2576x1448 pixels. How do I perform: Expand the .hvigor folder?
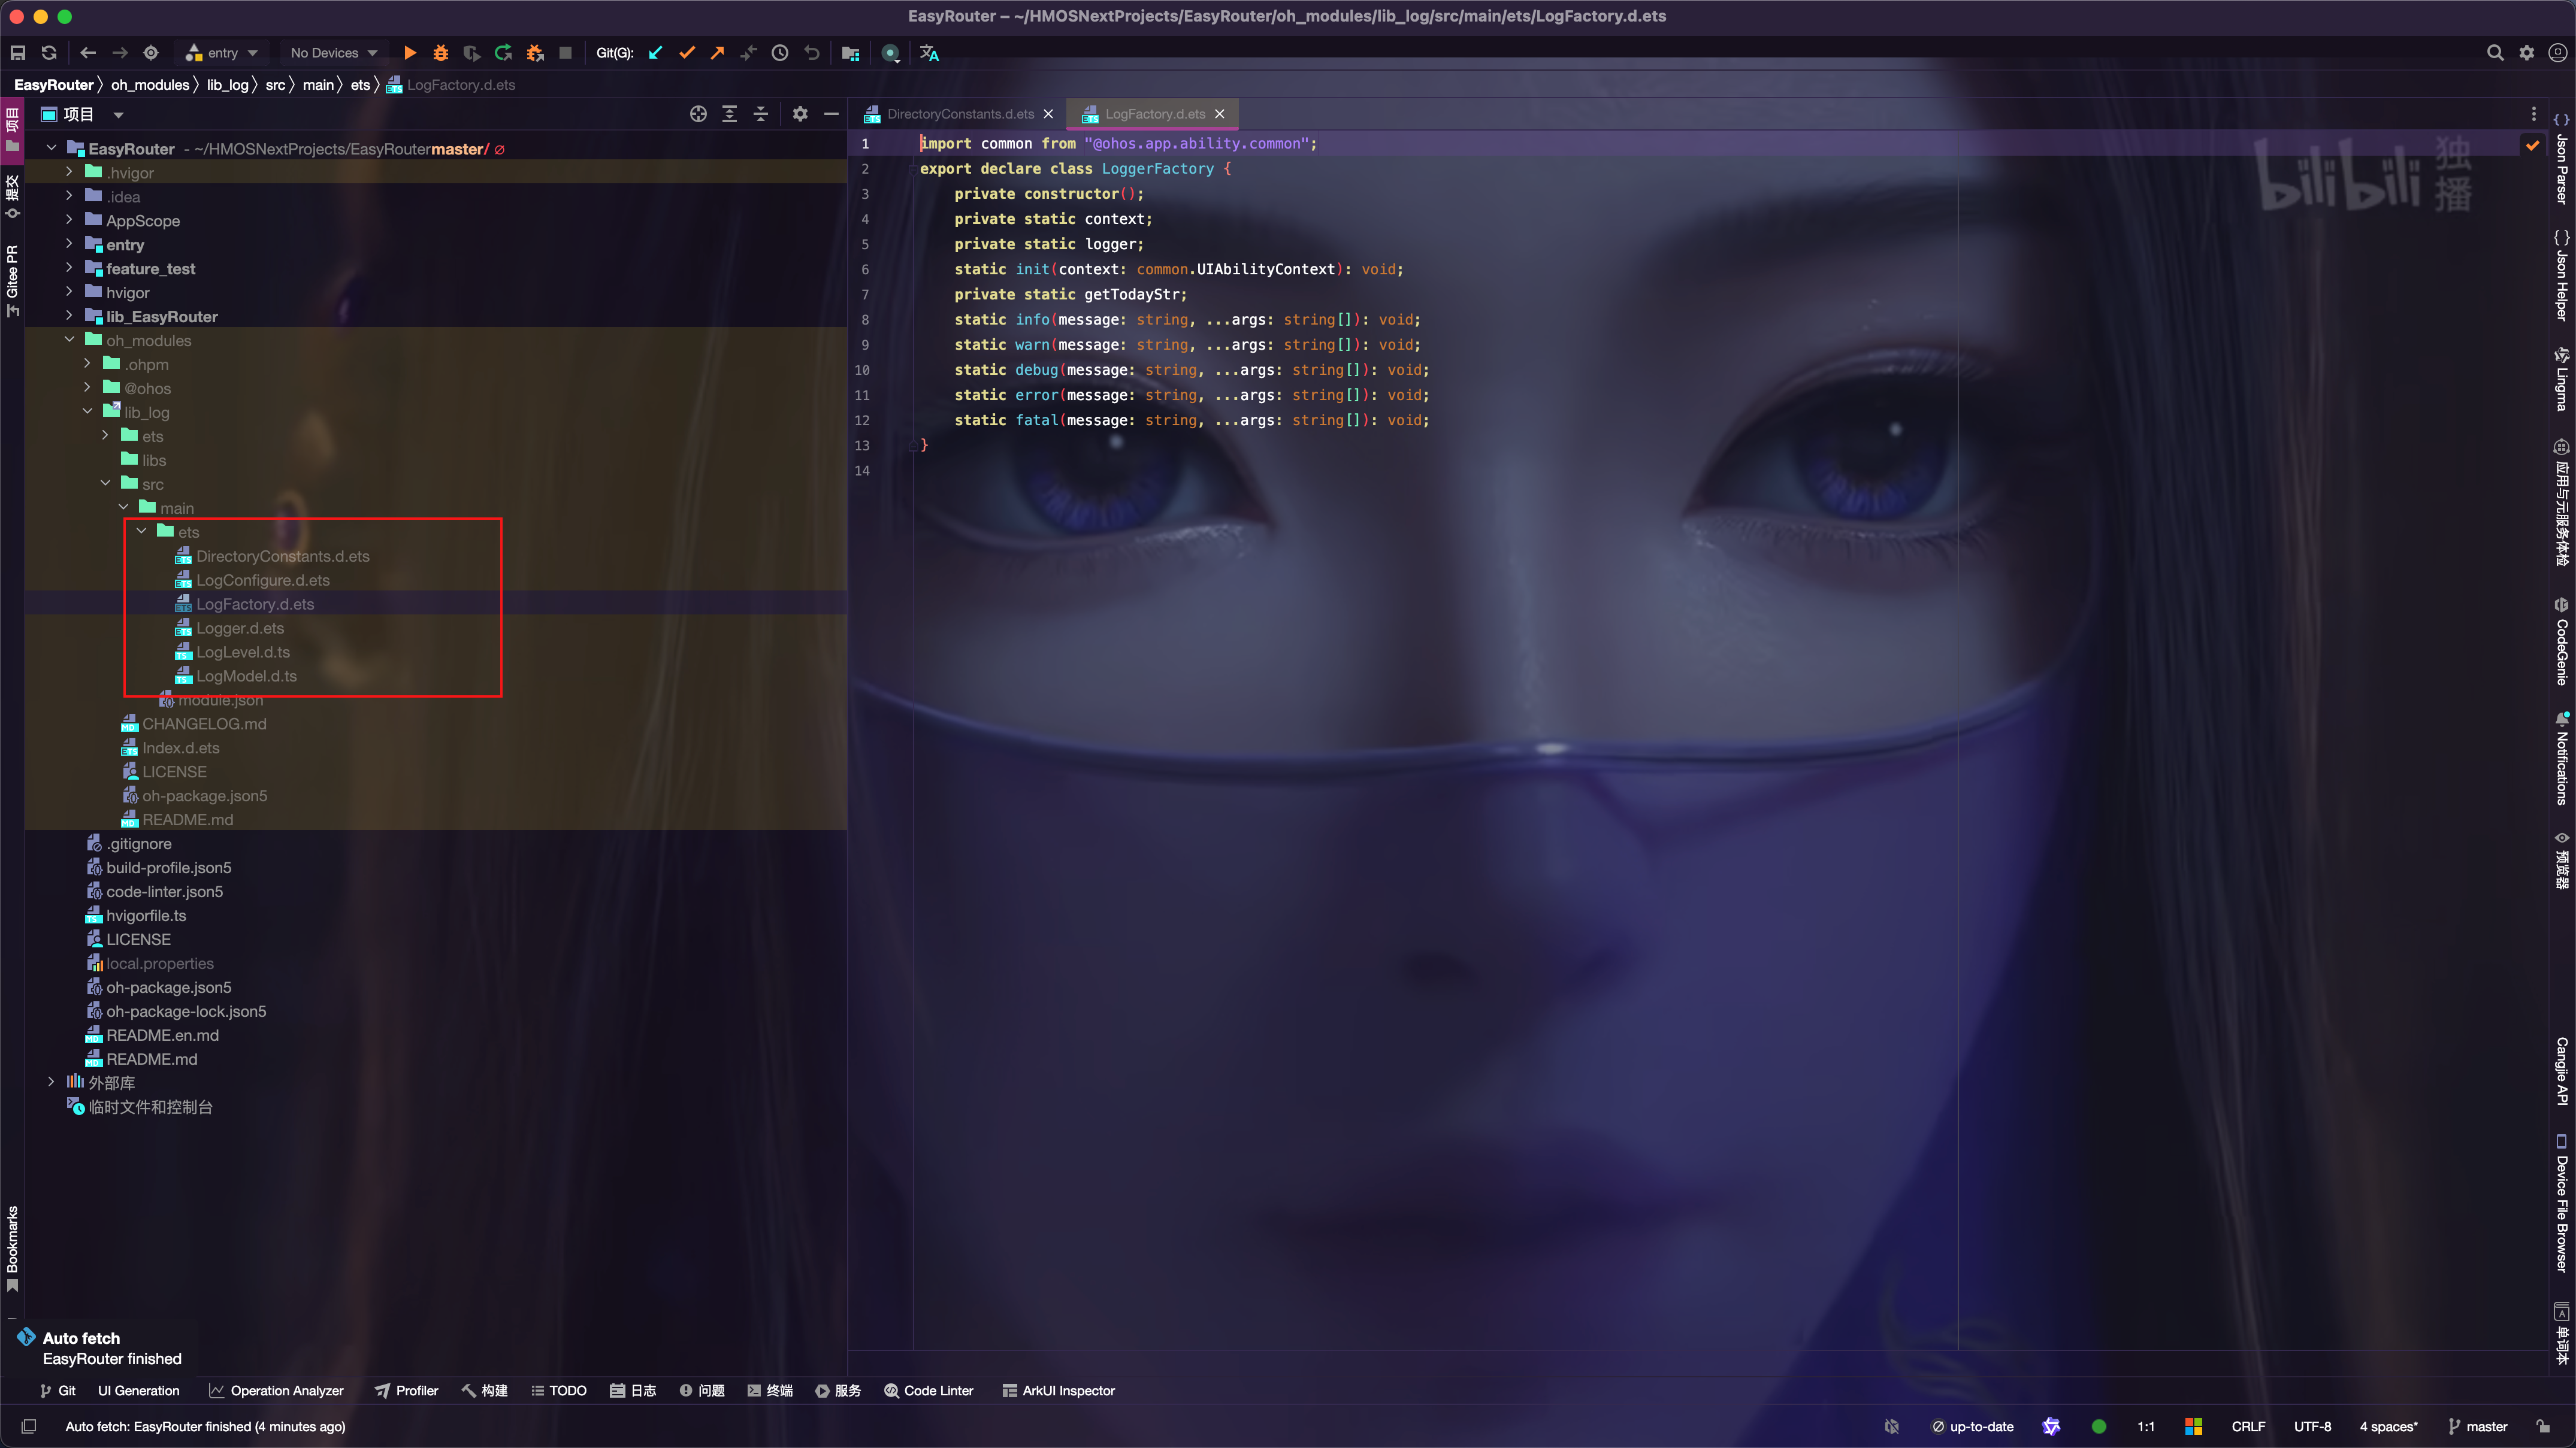tap(69, 172)
